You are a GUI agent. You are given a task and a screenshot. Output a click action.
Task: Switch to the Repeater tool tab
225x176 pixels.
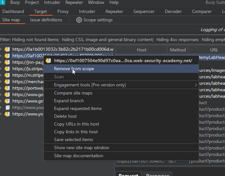(114, 11)
